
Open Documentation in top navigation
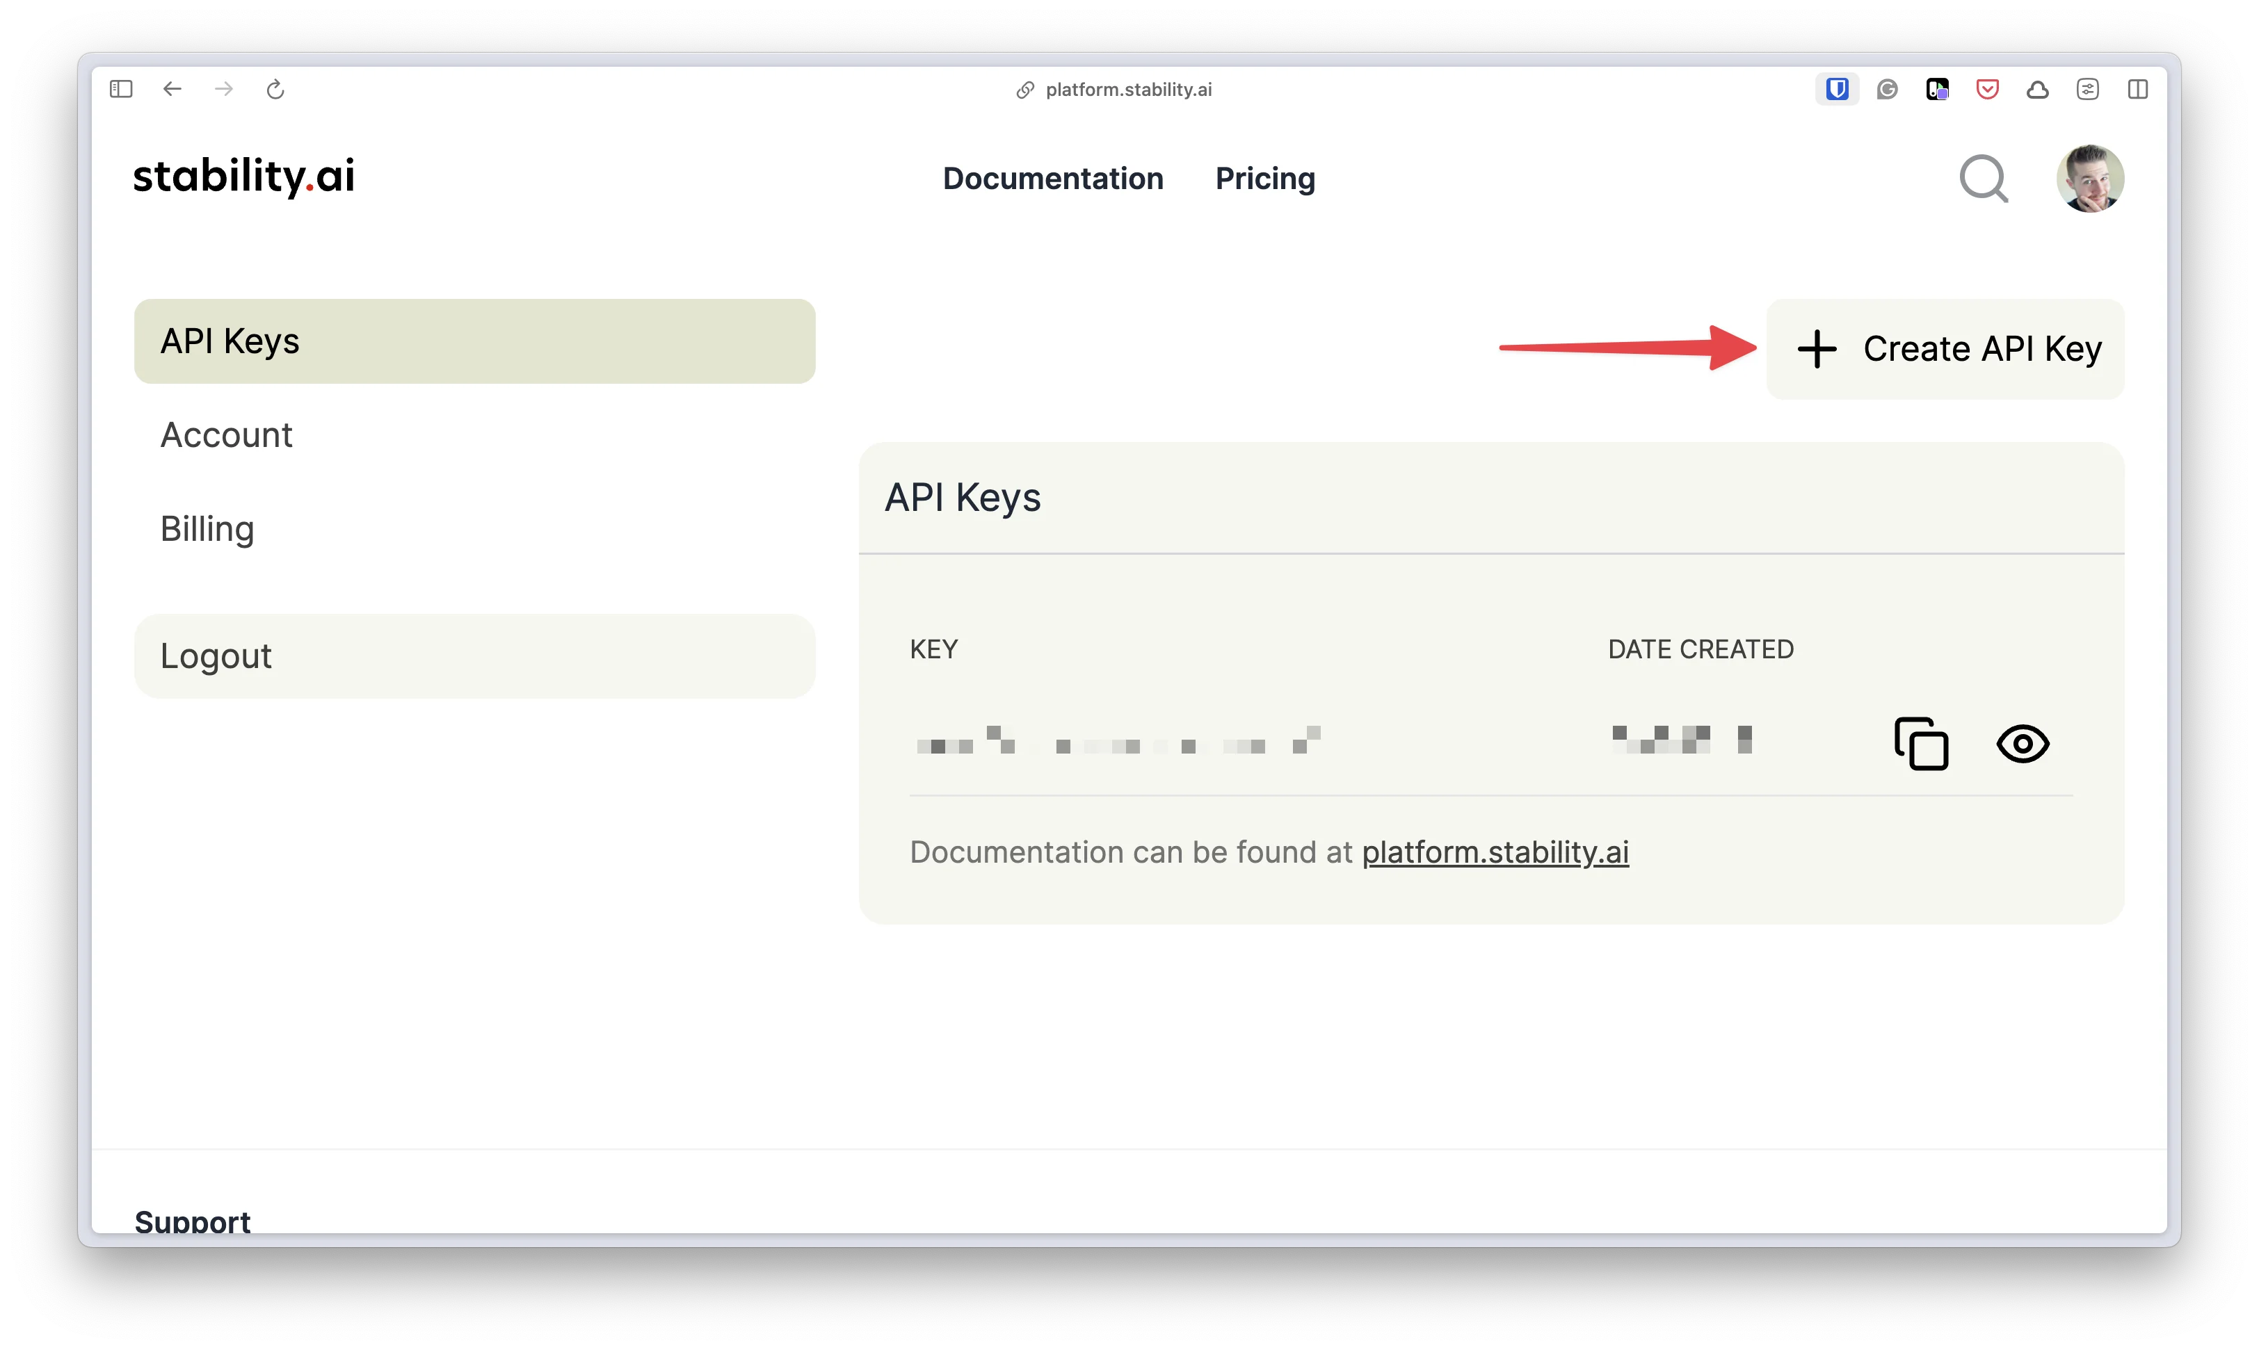coord(1053,178)
